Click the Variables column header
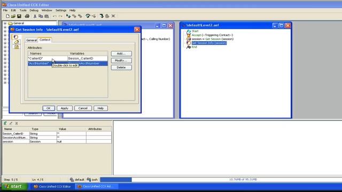This screenshot has height=192, width=342. (x=88, y=53)
